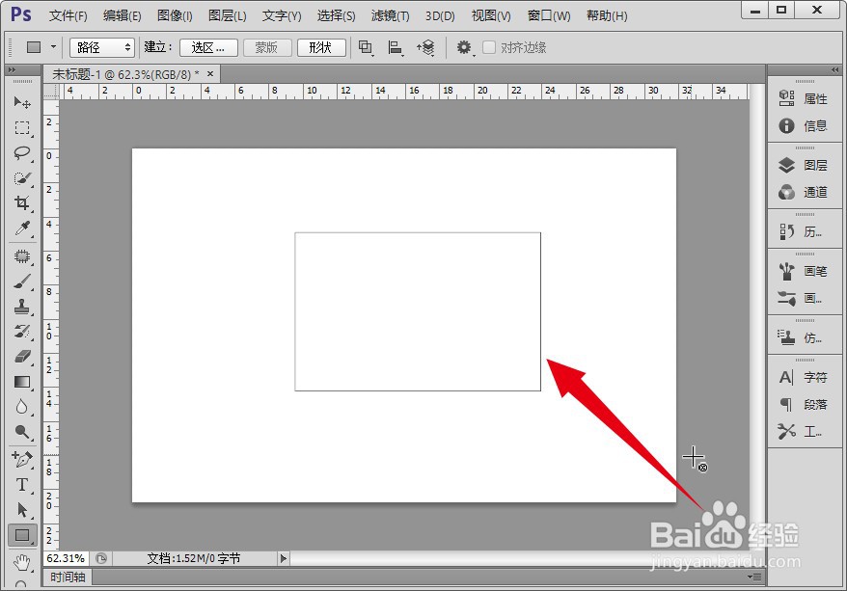
Task: Select the Path Selection tool
Action: point(22,509)
